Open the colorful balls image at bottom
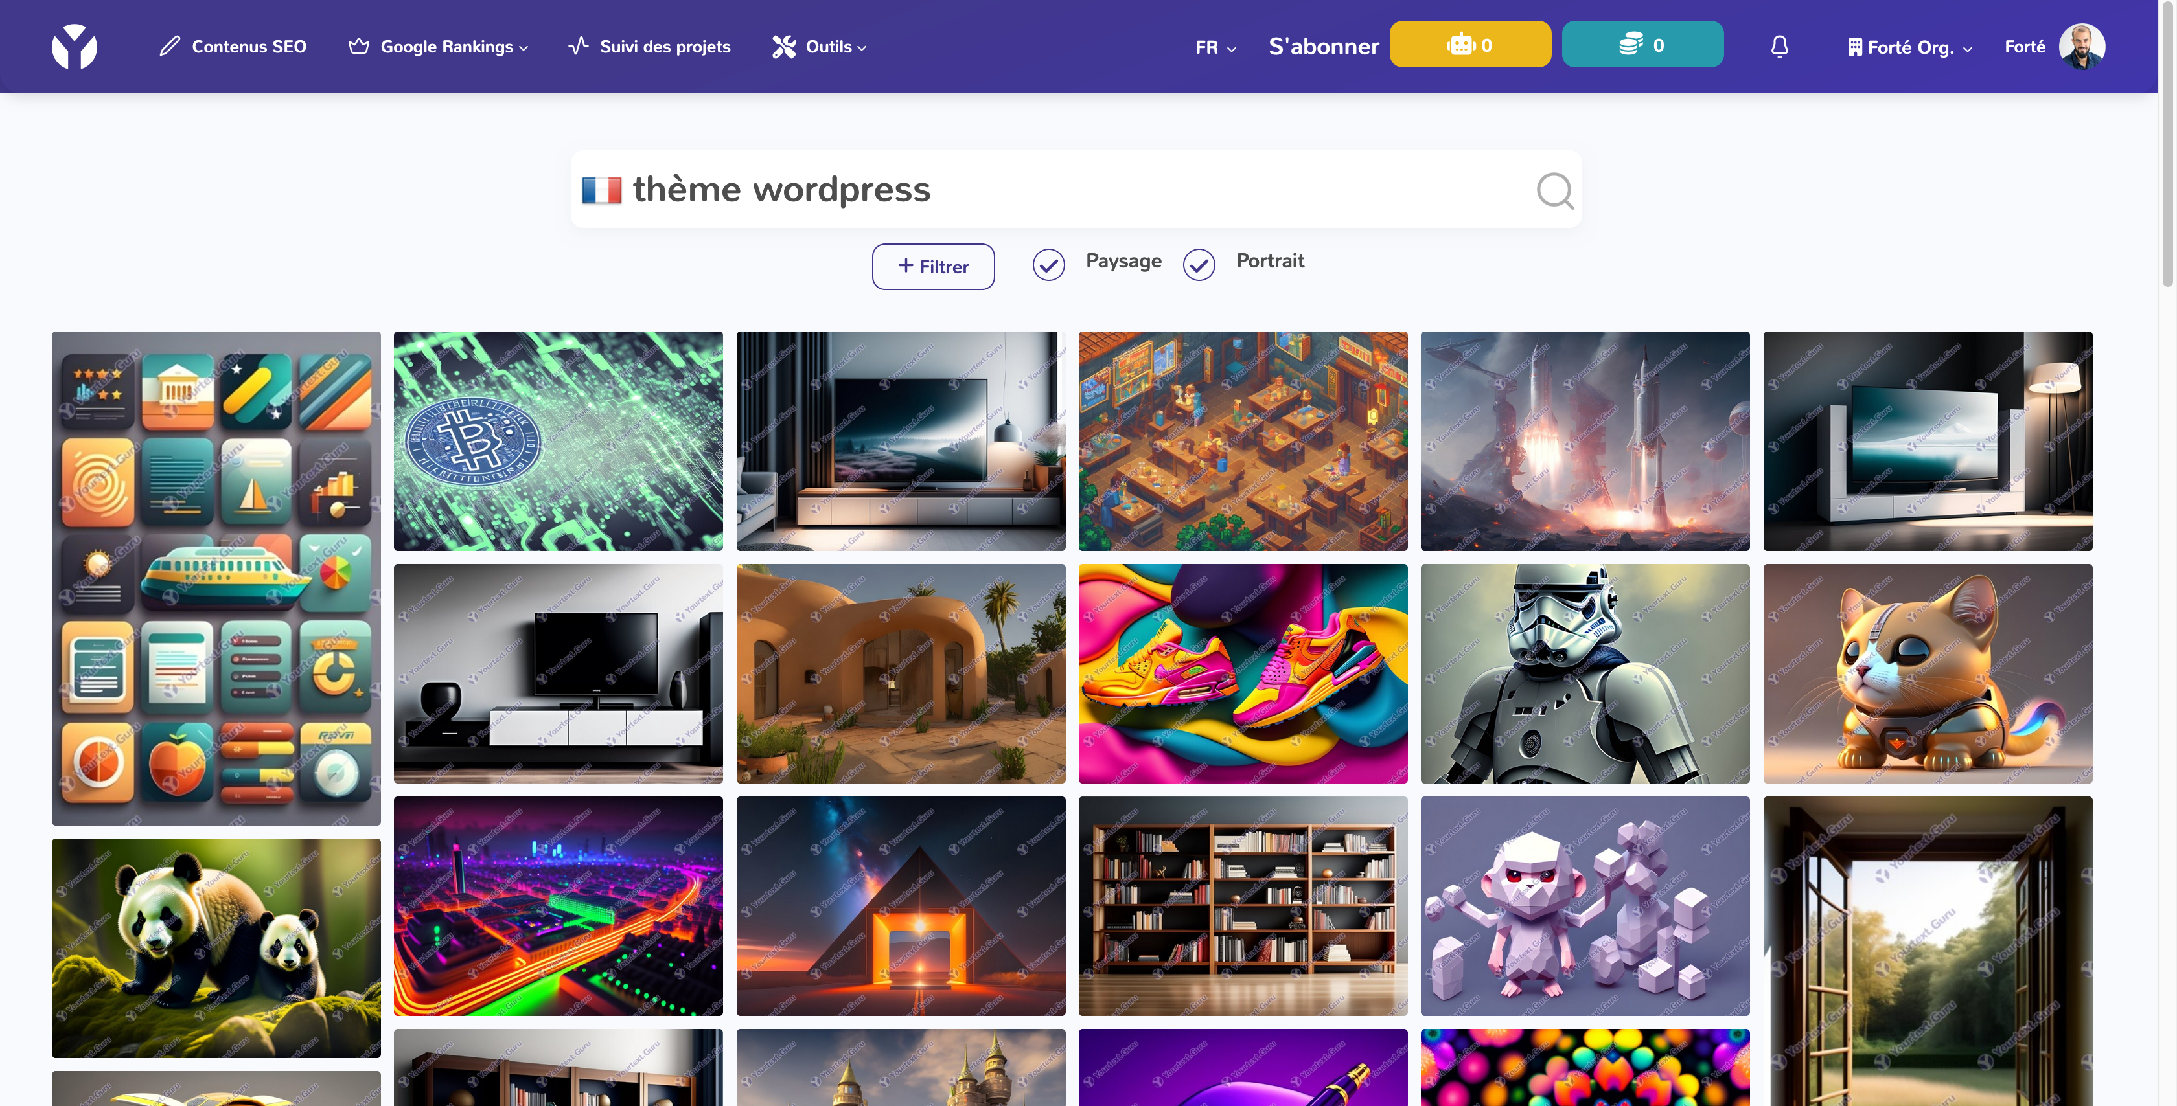This screenshot has height=1106, width=2177. point(1585,1067)
